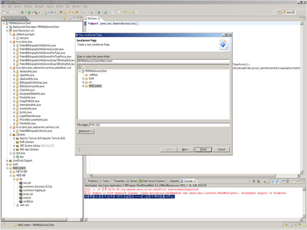Viewport: 307px width, 230px height.
Task: Toggle Link with Editor in Project Explorer
Action: click(x=64, y=18)
